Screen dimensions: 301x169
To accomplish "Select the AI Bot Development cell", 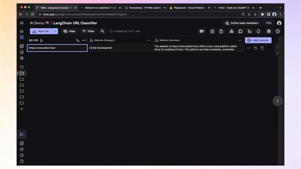I will click(x=120, y=48).
